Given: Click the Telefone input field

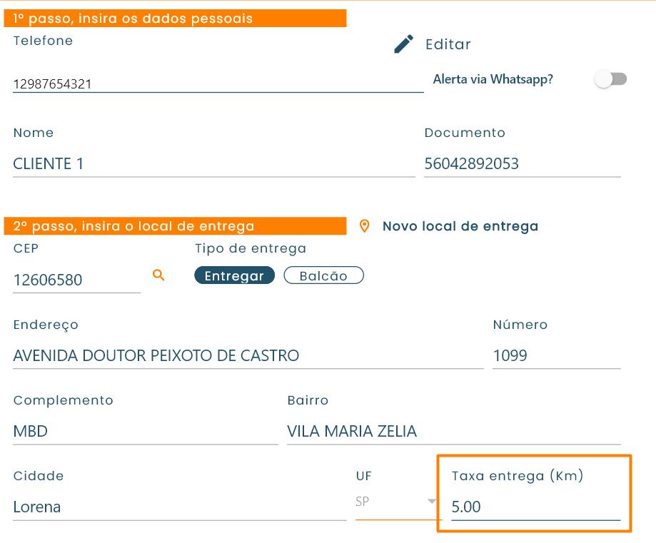Looking at the screenshot, I should (218, 84).
